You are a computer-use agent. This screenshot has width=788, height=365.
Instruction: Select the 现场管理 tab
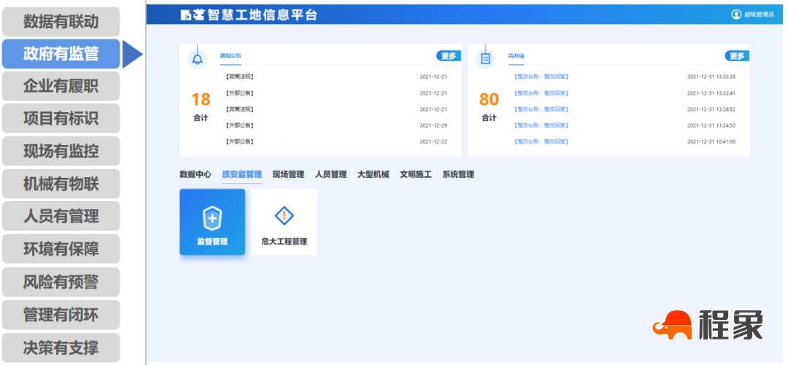click(288, 175)
